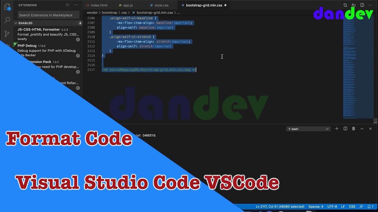Close the terminal panel
Viewport: 378px width, 212px height.
point(370,129)
